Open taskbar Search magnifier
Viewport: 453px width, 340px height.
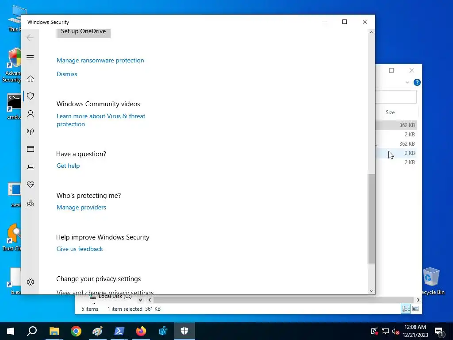pos(32,331)
